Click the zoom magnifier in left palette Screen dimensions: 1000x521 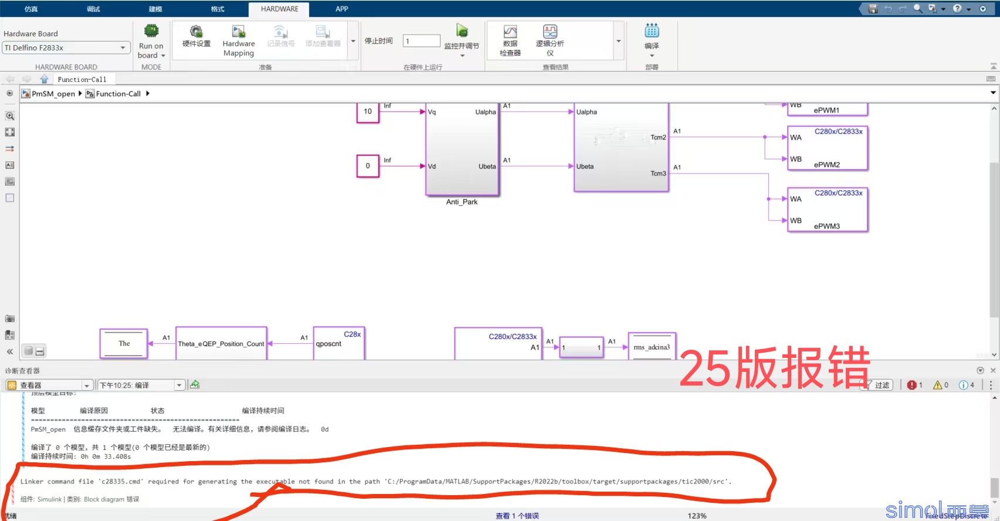coord(10,116)
